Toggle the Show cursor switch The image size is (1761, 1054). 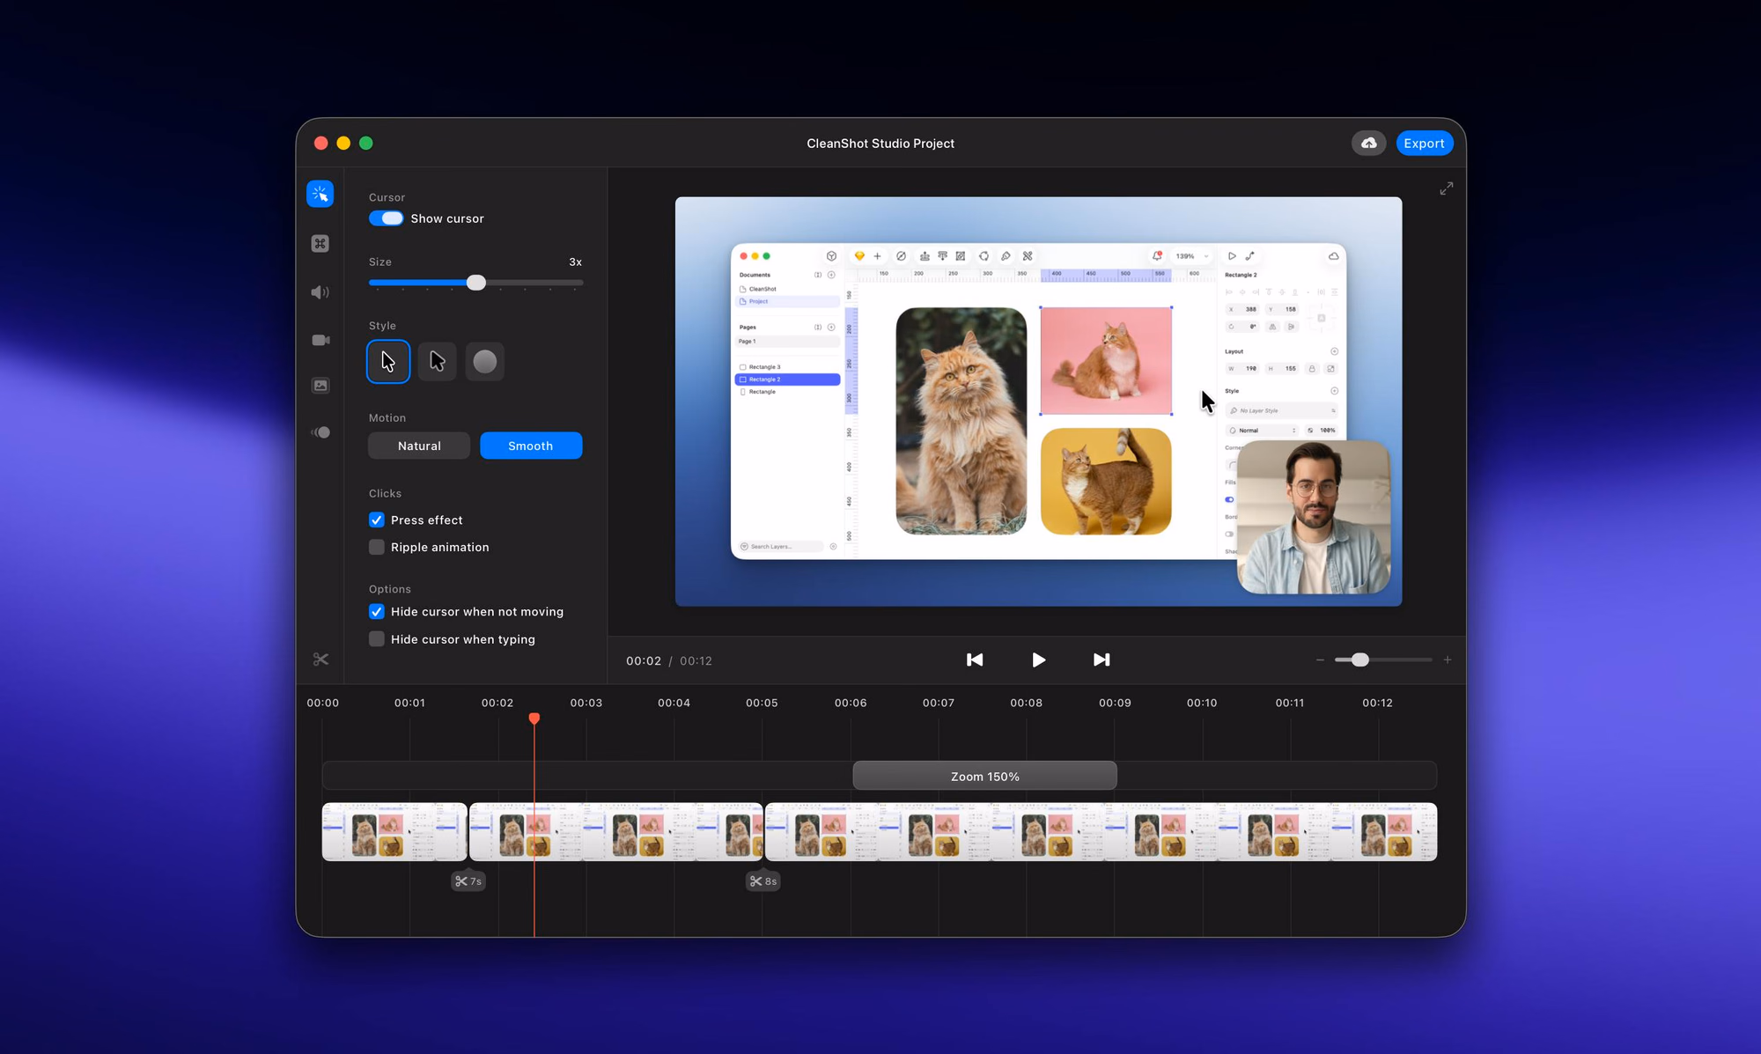(x=387, y=218)
